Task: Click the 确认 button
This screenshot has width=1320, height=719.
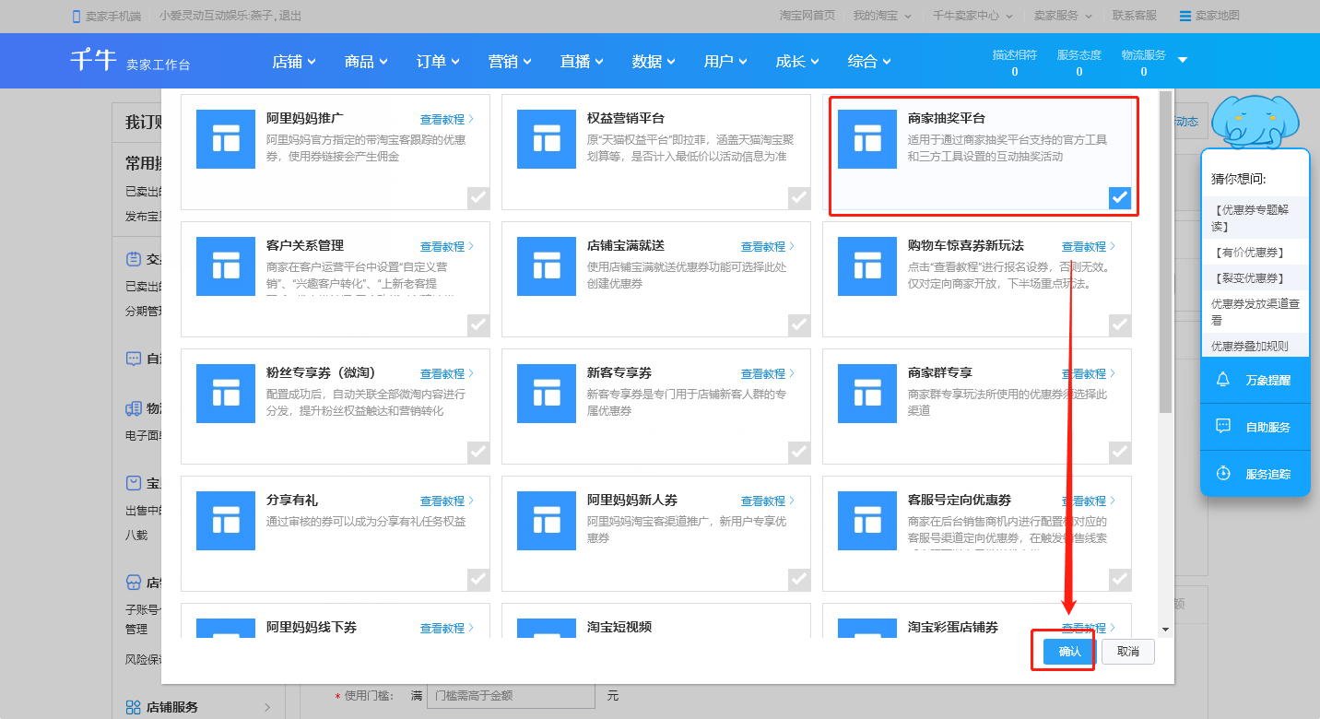Action: pyautogui.click(x=1069, y=651)
